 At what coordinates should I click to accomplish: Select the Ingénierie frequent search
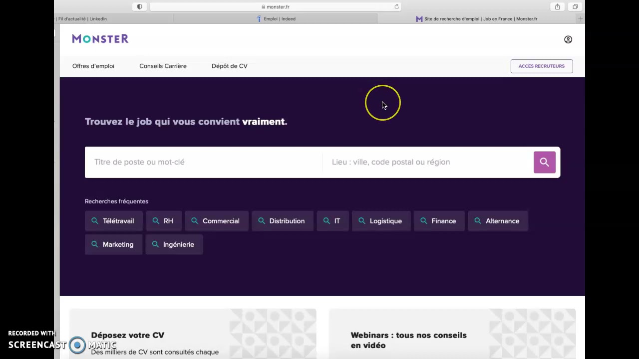click(x=174, y=244)
